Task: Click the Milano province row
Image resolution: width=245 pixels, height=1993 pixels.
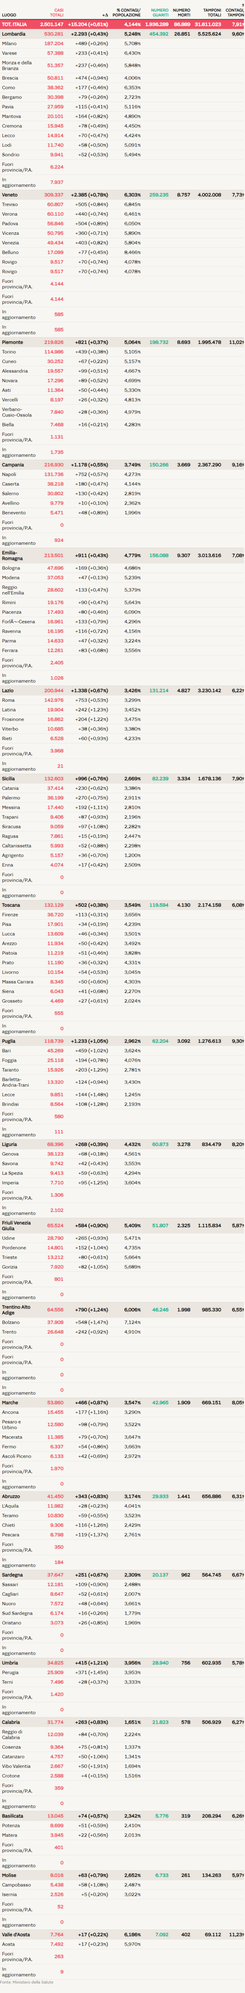Action: click(x=122, y=43)
